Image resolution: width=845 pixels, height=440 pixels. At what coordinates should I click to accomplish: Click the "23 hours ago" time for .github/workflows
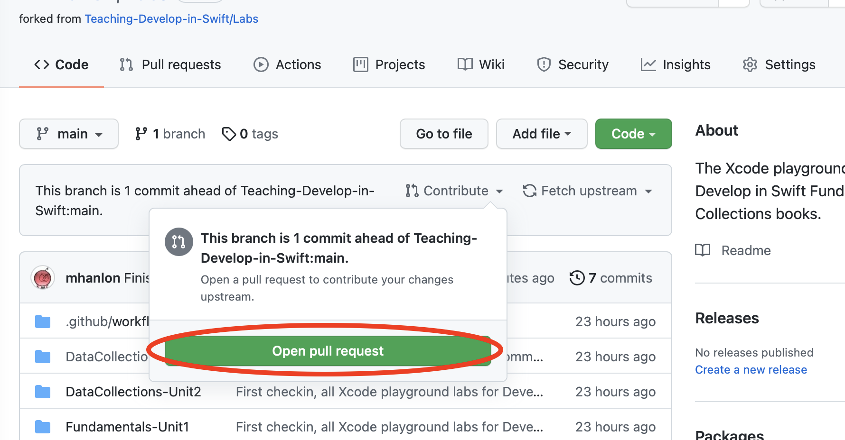click(x=615, y=321)
